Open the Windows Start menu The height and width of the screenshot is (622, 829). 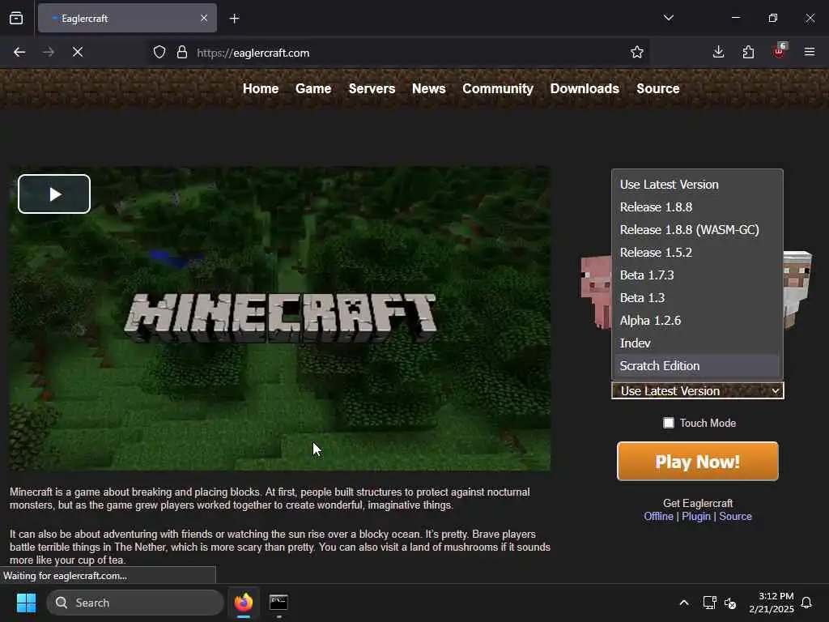[26, 603]
